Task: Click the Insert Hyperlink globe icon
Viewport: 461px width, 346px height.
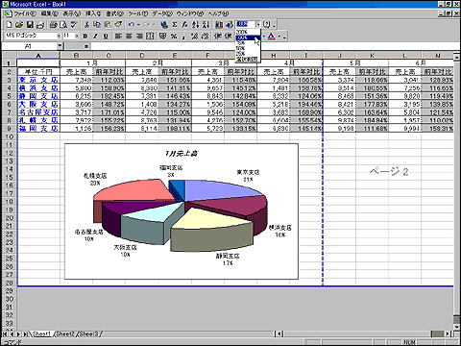Action: 164,25
